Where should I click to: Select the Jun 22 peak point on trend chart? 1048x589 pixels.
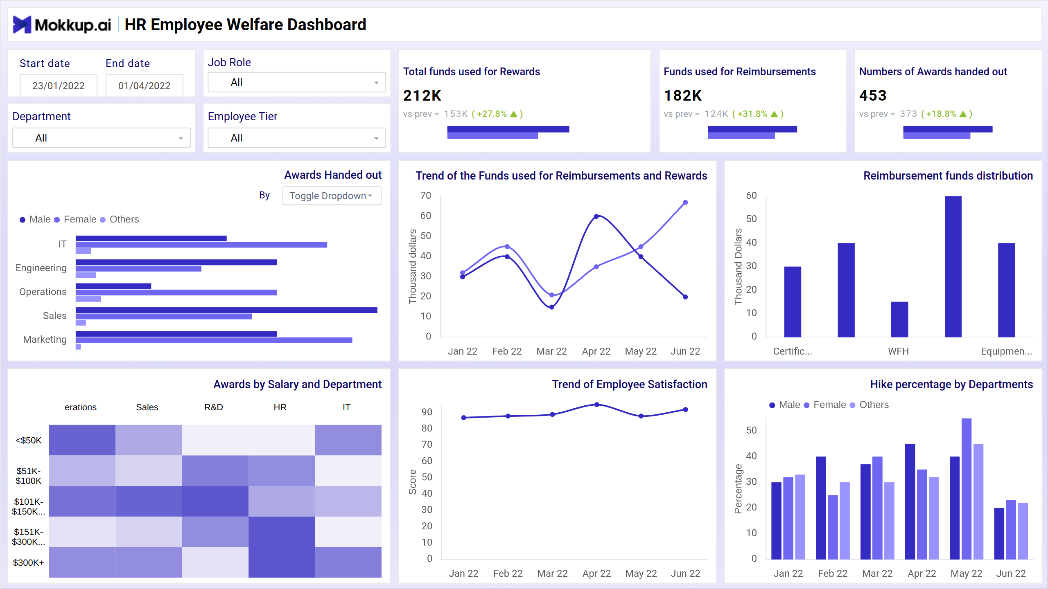coord(685,202)
